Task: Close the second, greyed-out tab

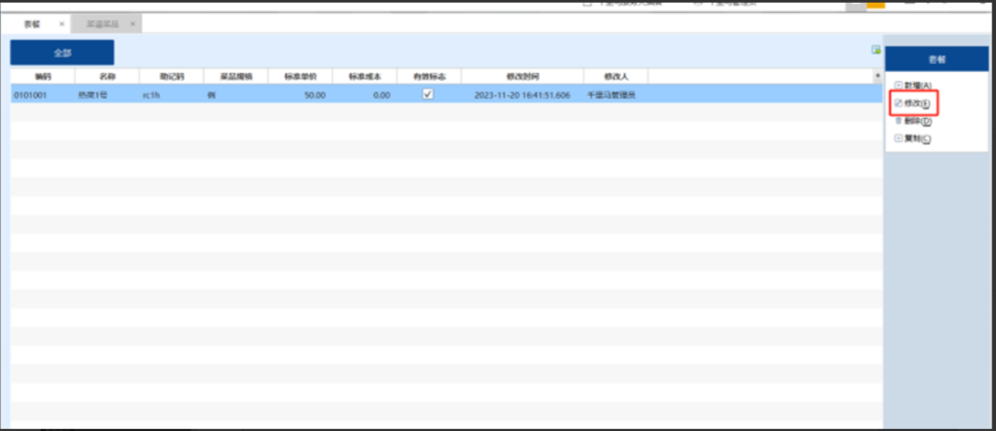Action: click(x=132, y=23)
